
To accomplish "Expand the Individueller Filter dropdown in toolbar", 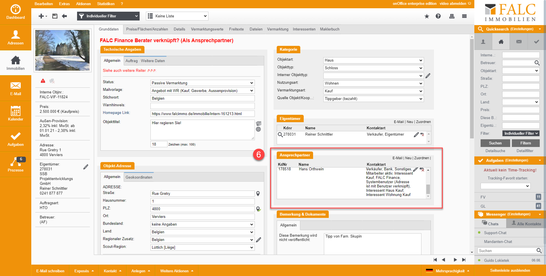I will point(108,16).
